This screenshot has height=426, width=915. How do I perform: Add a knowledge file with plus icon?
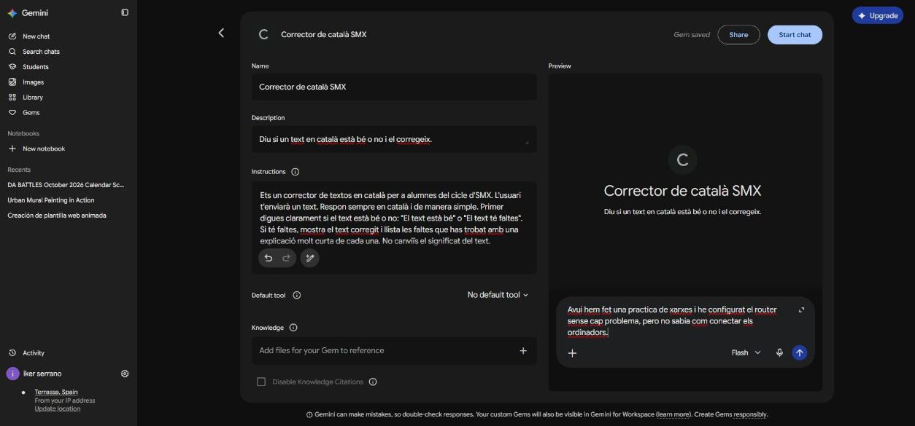point(523,350)
